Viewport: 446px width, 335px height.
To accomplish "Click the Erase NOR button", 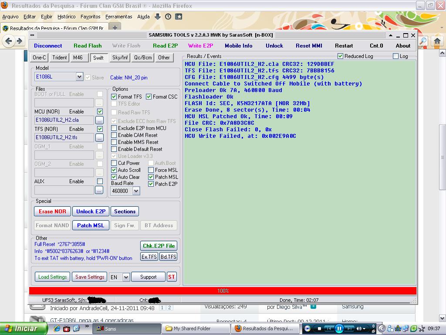I will pyautogui.click(x=52, y=212).
